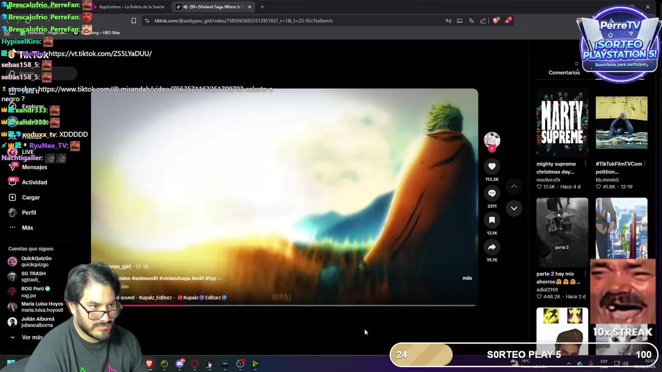Open the adiel2198 creator name
This screenshot has width=662, height=372.
[x=547, y=290]
